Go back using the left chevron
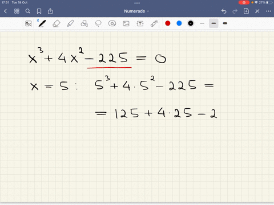 coord(5,11)
